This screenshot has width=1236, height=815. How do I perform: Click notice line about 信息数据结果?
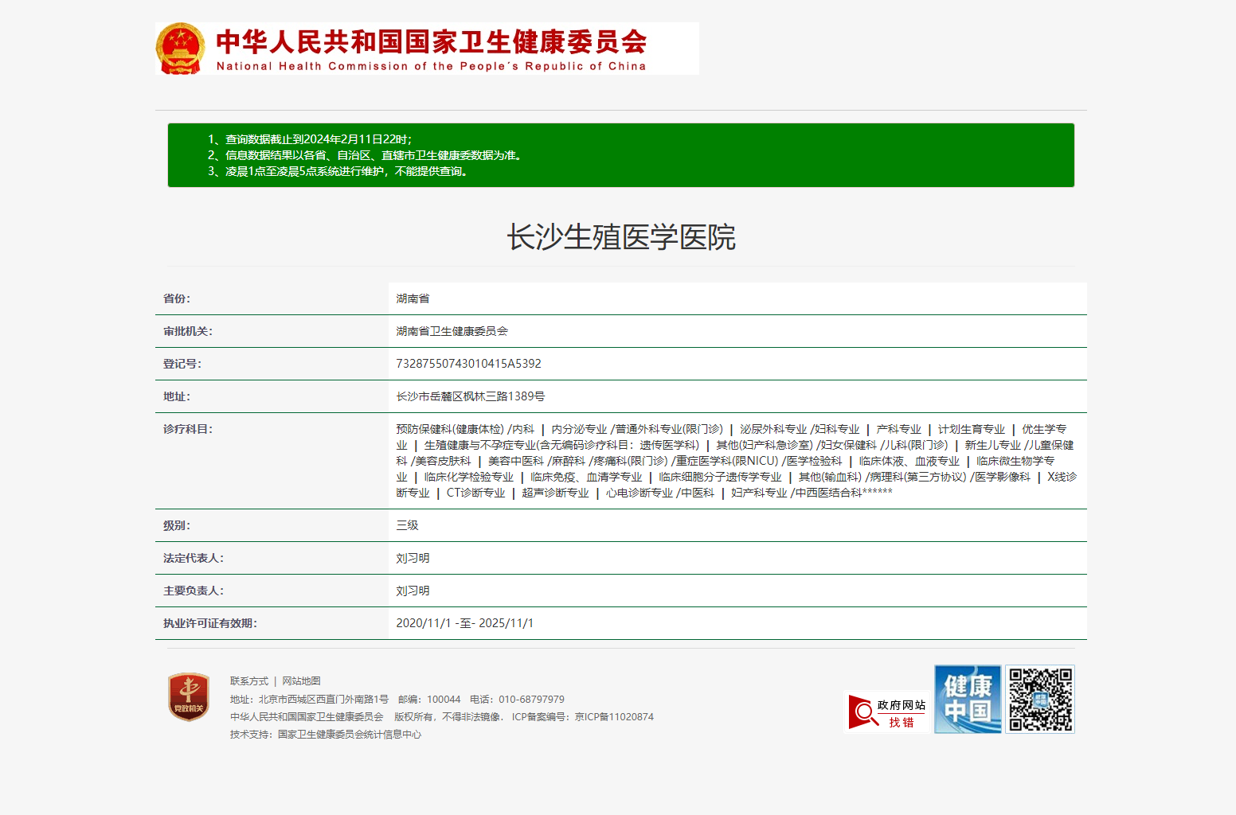(366, 155)
